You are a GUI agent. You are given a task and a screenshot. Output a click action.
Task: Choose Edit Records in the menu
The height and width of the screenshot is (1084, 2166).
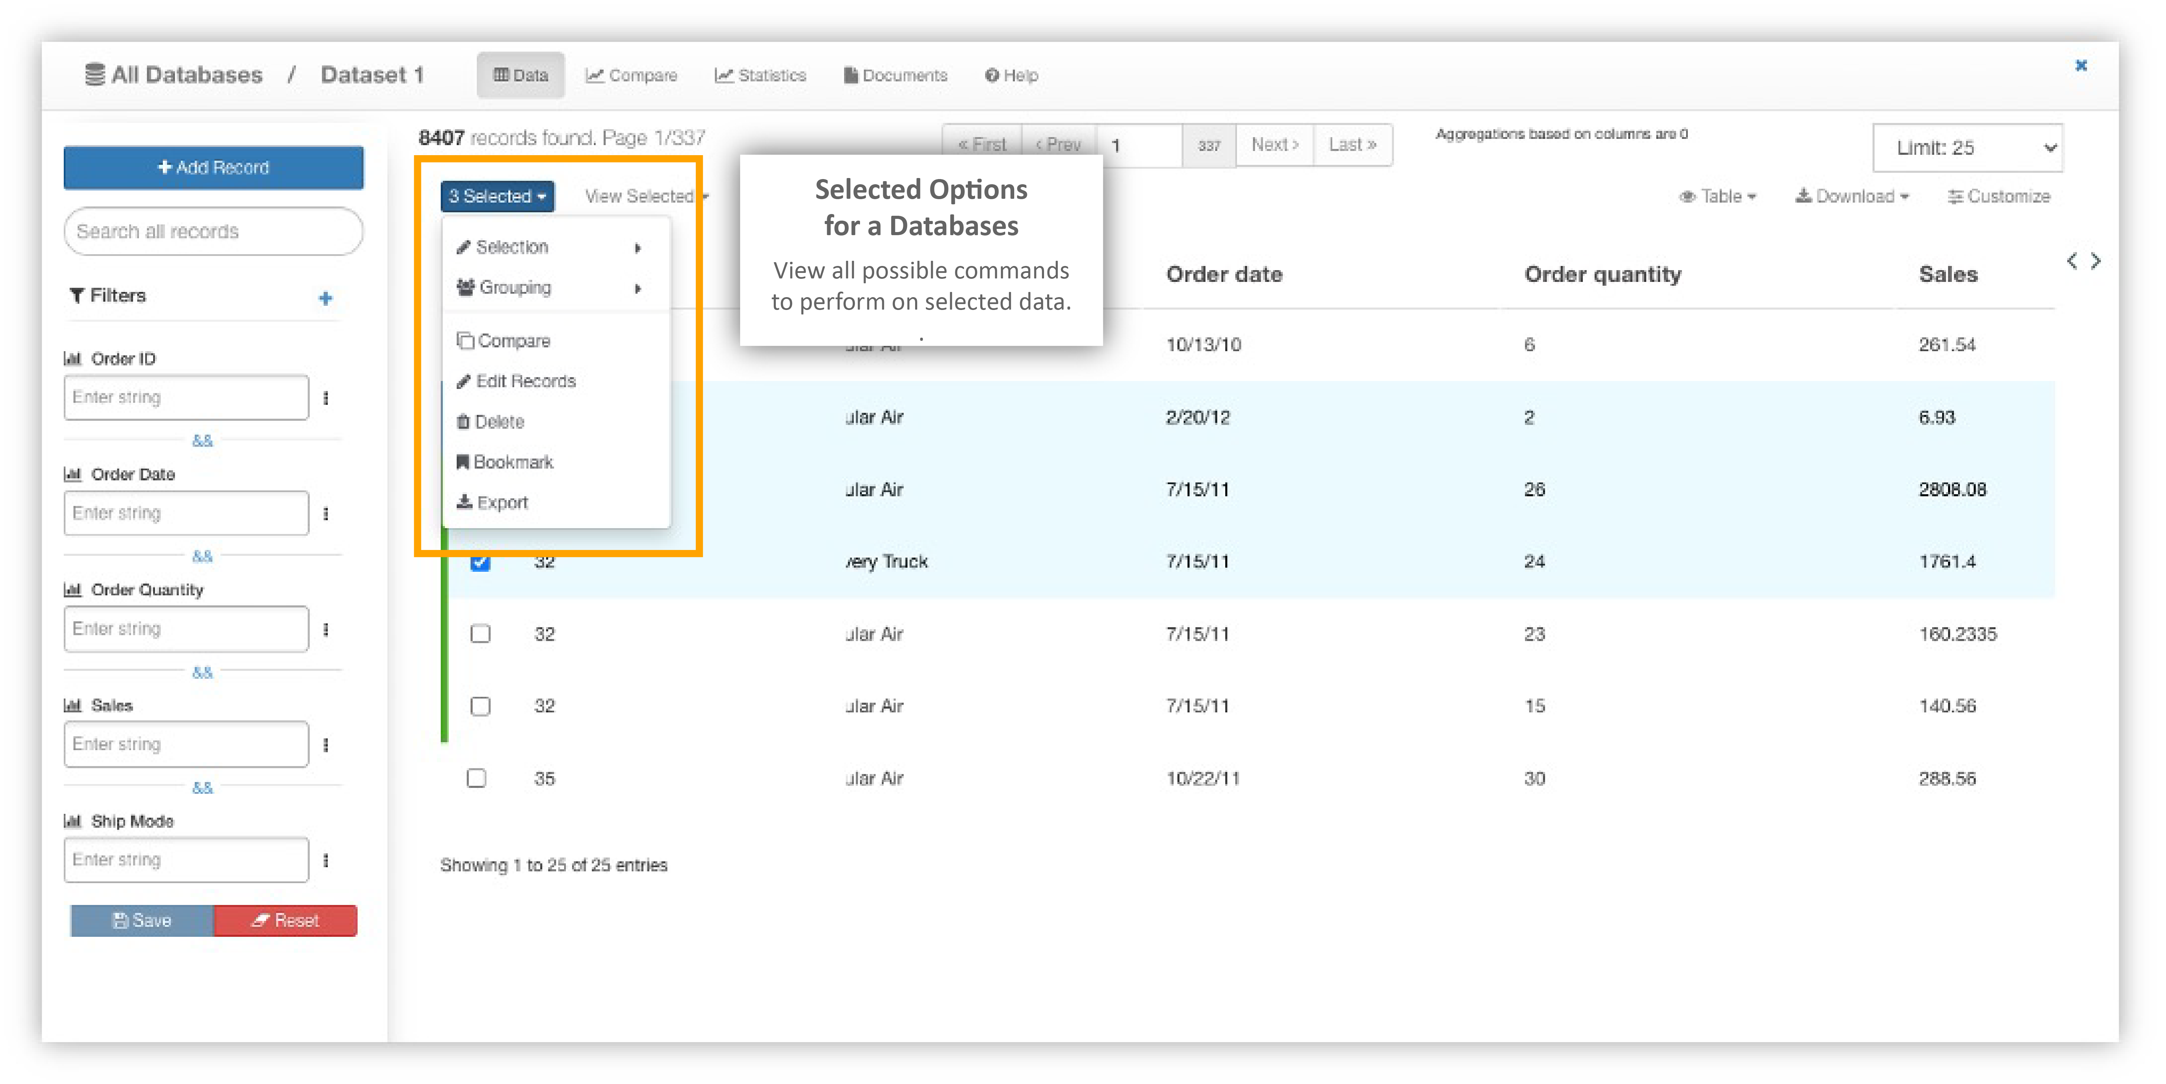555,382
